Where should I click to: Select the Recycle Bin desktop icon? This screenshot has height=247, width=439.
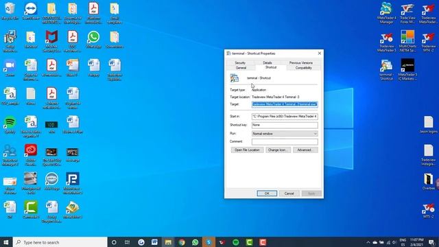pos(10,11)
